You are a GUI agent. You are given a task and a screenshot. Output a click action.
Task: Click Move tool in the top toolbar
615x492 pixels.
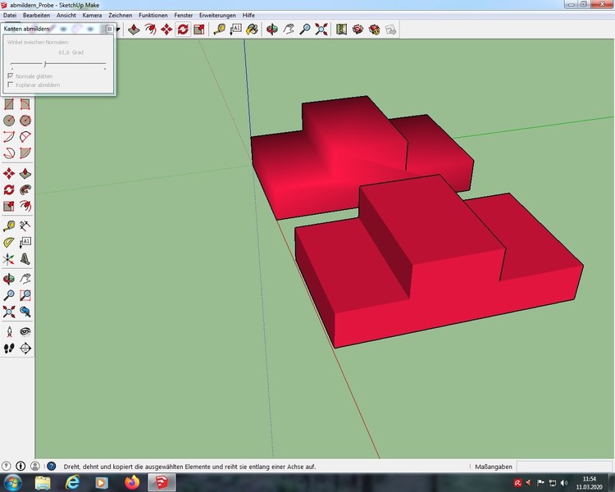point(166,30)
